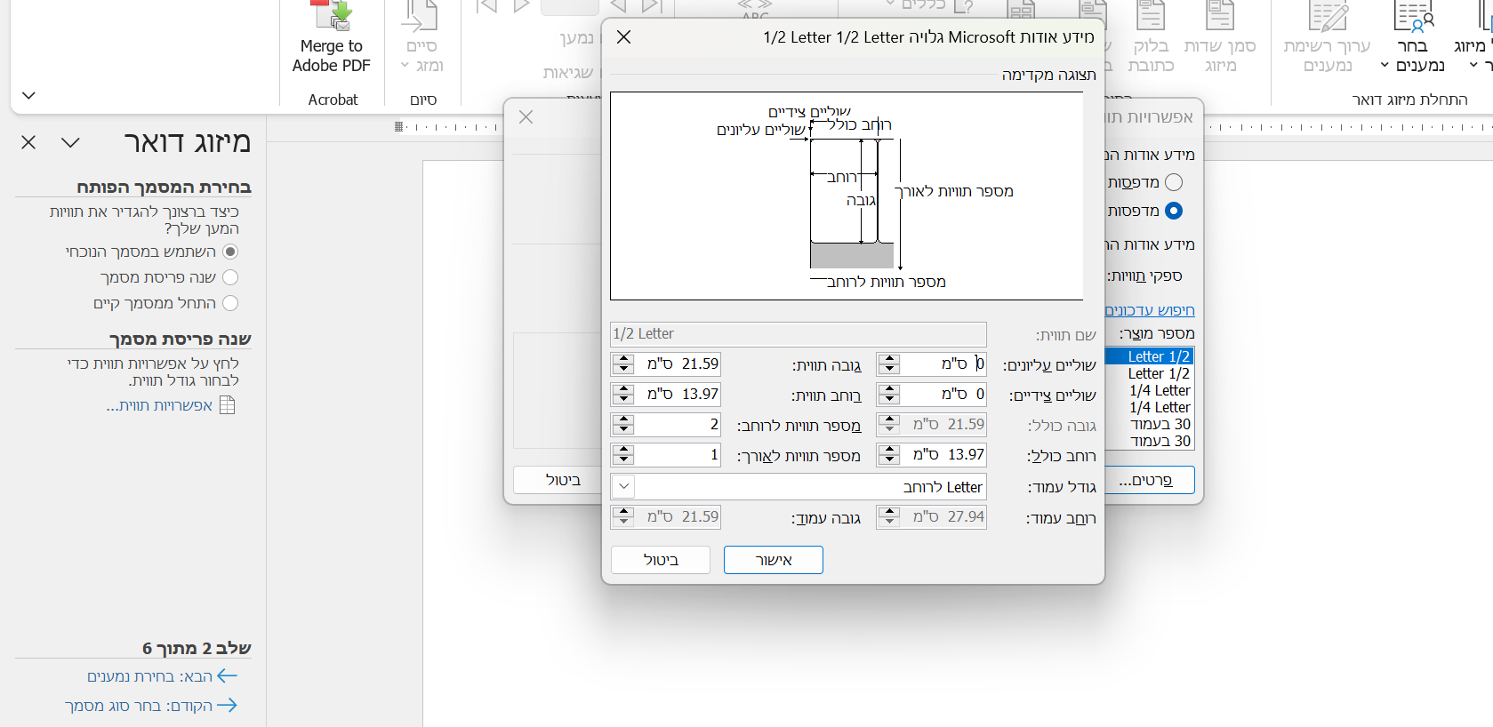Open בחר נמענים (Select Recipients) in the ribbon
Viewport: 1493px width, 727px height.
point(1412,38)
